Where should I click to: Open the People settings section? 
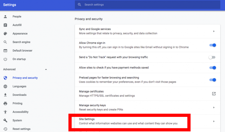(17, 17)
